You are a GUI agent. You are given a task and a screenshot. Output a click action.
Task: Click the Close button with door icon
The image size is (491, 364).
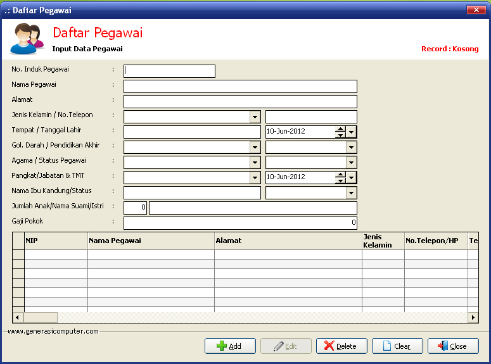[x=452, y=346]
